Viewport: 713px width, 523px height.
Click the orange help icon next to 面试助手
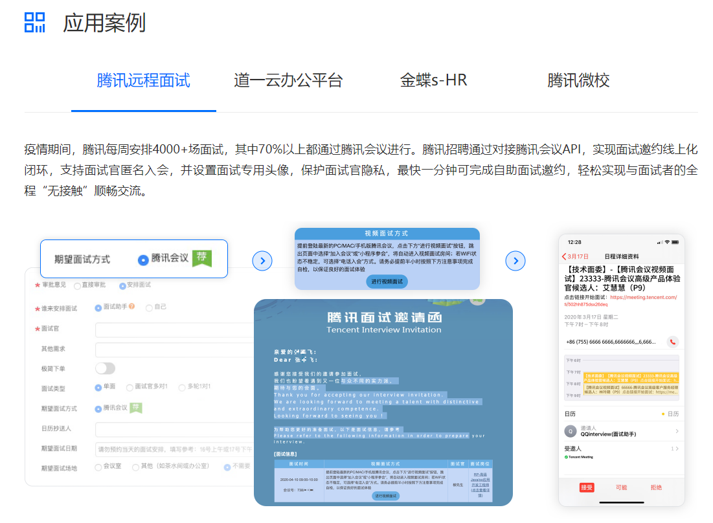point(132,306)
